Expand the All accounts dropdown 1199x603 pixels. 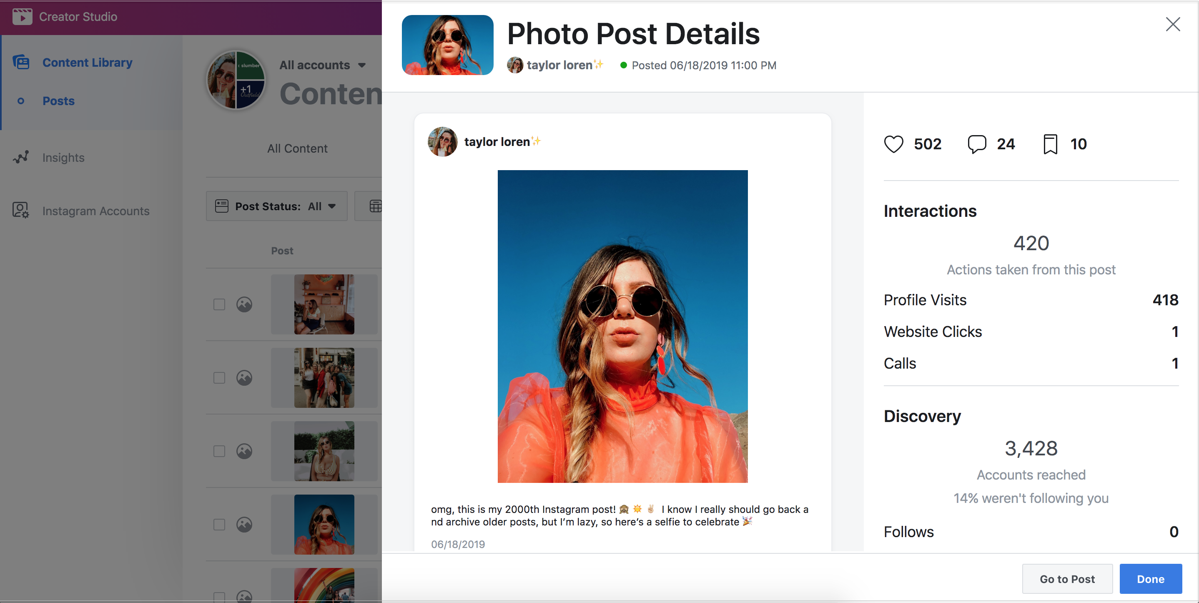(322, 65)
